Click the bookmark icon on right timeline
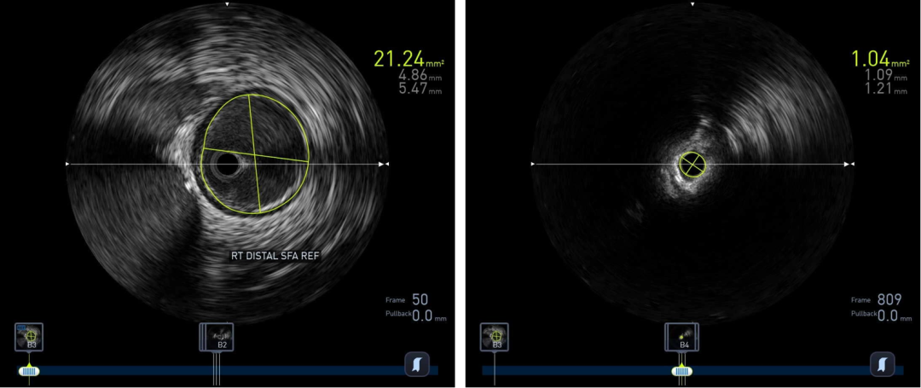The width and height of the screenshot is (921, 388). click(x=883, y=363)
